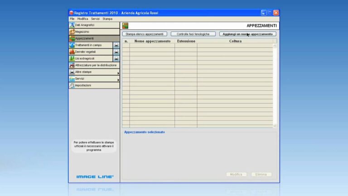Select the Trattamenti in campo entry
Screen dimensions: 348x196
91,45
